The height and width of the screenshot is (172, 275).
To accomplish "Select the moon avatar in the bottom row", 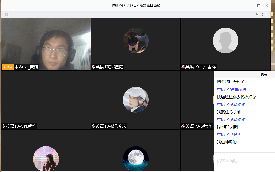I will click(136, 159).
